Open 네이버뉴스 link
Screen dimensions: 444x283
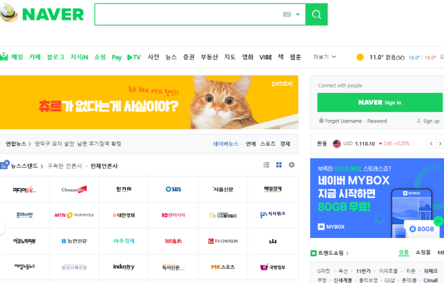[225, 144]
